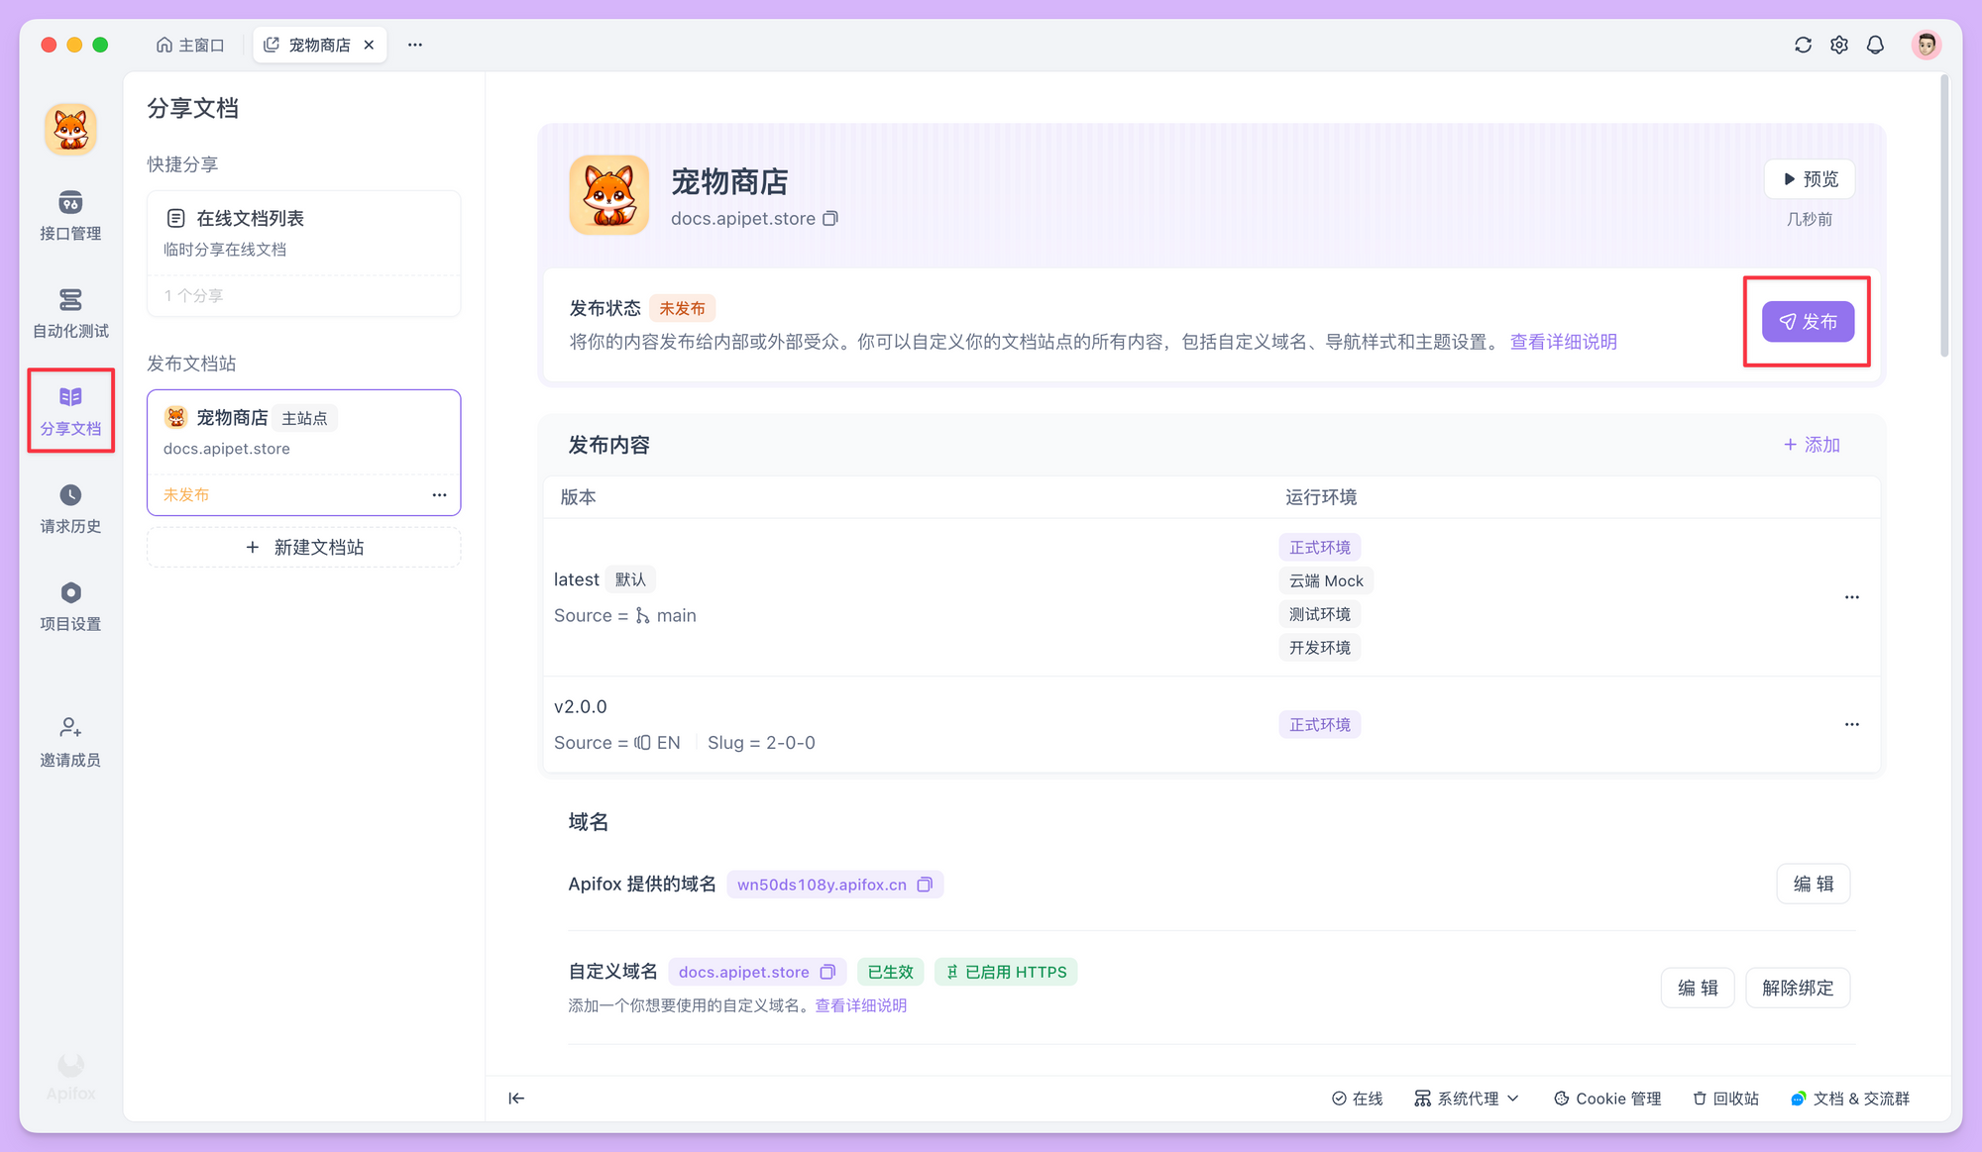Select the 宠物商店 主站点 doc site card

click(303, 453)
